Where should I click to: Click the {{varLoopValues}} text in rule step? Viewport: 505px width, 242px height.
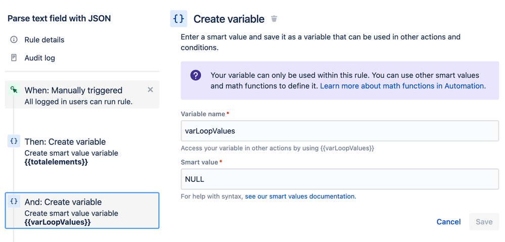58,222
